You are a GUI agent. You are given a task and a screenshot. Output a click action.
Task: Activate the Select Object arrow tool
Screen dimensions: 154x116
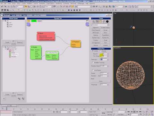coord(26,6)
